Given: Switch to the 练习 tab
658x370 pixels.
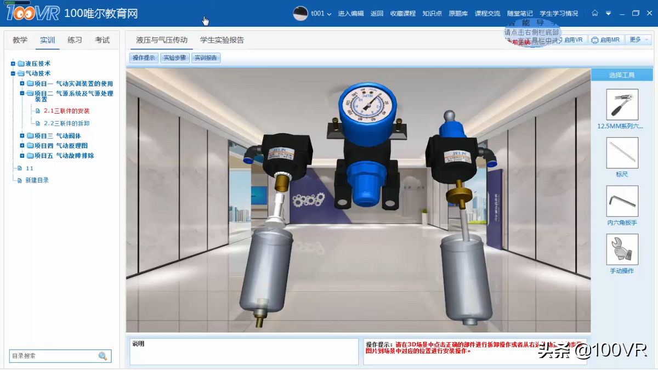Looking at the screenshot, I should point(75,40).
